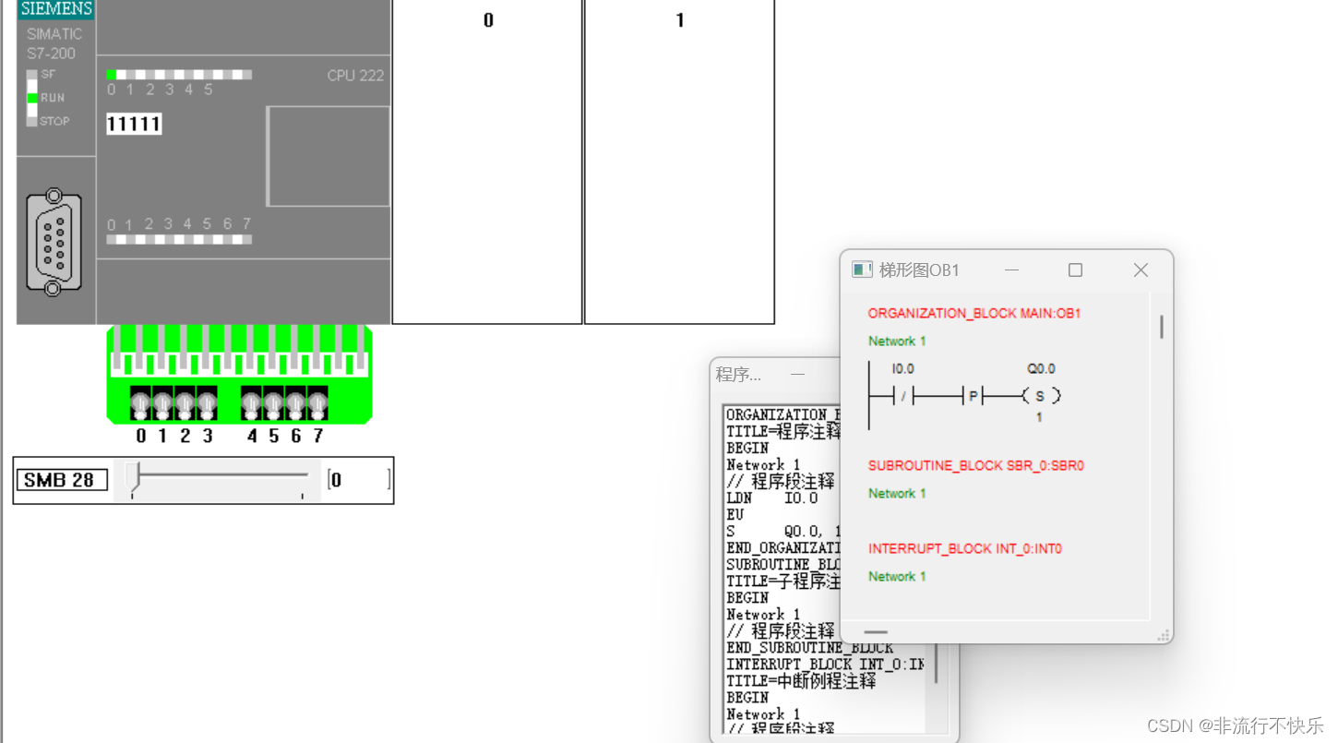The width and height of the screenshot is (1338, 743).
Task: Click the input LED 0 indicator on the CPU
Action: pyautogui.click(x=111, y=75)
